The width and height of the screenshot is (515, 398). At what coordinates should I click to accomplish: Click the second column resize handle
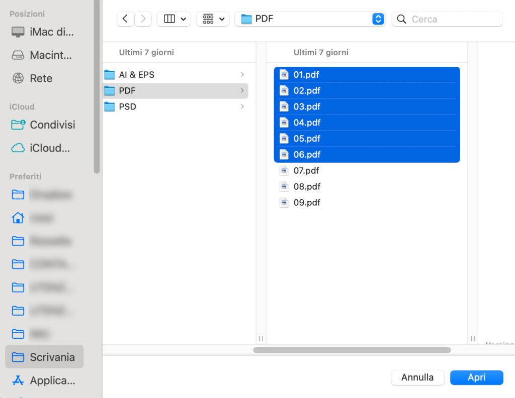click(473, 339)
